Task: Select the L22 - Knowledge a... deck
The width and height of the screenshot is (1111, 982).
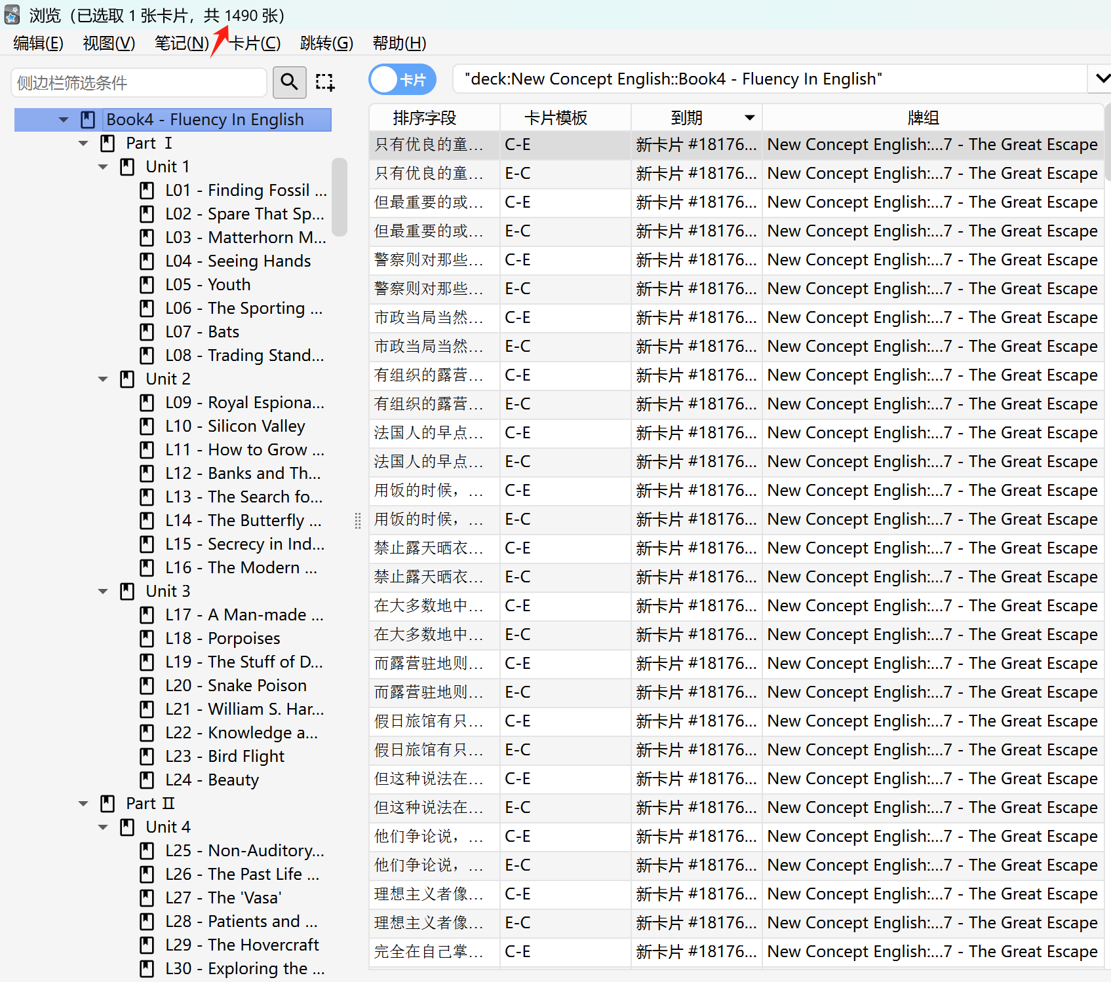Action: click(241, 732)
